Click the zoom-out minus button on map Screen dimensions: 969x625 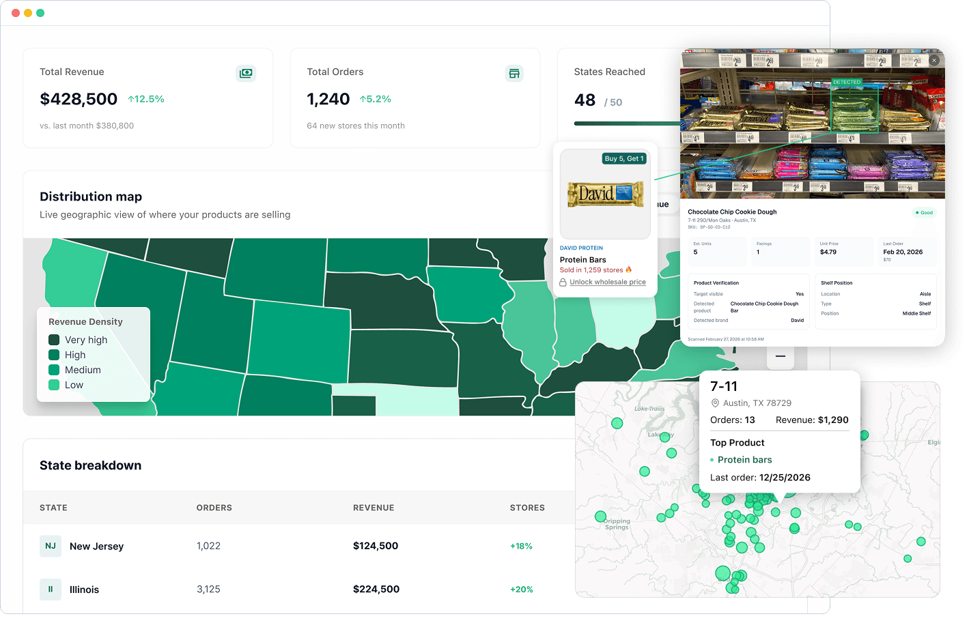pyautogui.click(x=780, y=357)
